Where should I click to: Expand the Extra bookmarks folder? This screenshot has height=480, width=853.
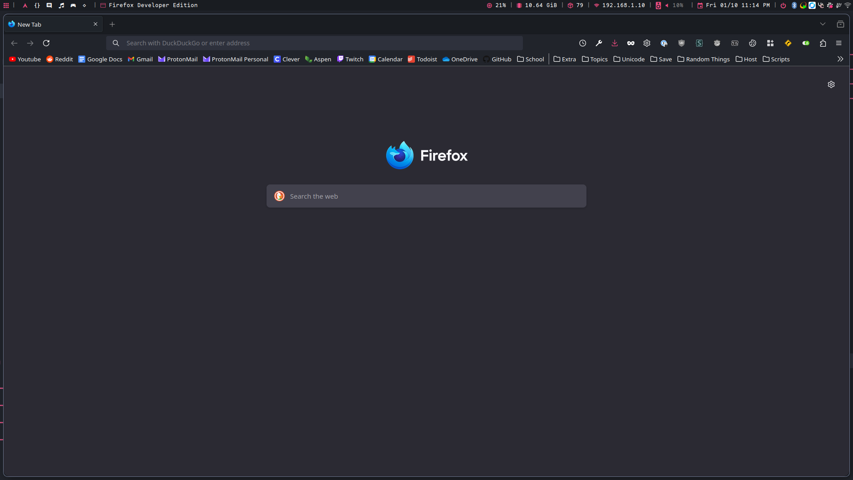565,59
